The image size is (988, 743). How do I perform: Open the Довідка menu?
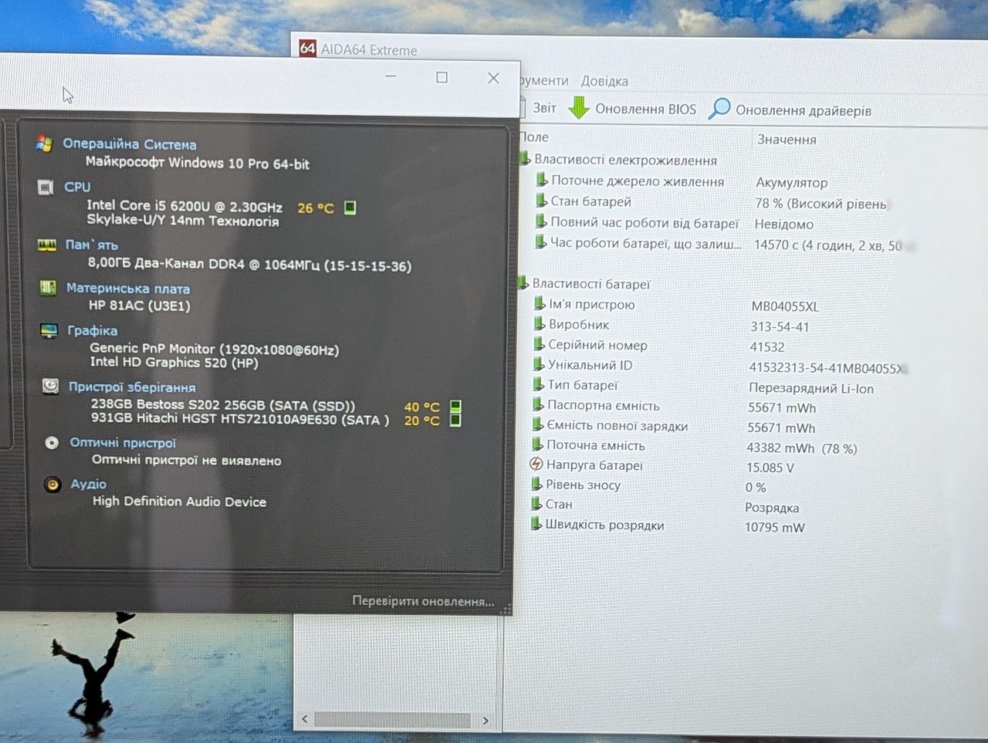click(x=604, y=81)
